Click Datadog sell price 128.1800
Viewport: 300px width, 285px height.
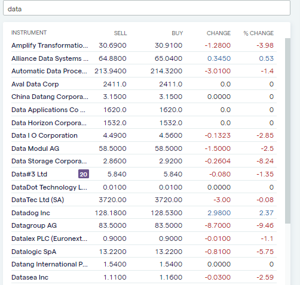pos(111,213)
